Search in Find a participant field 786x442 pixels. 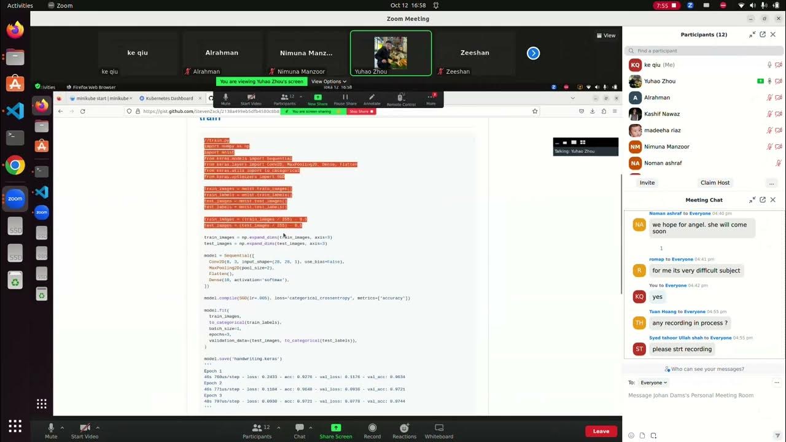pyautogui.click(x=704, y=50)
